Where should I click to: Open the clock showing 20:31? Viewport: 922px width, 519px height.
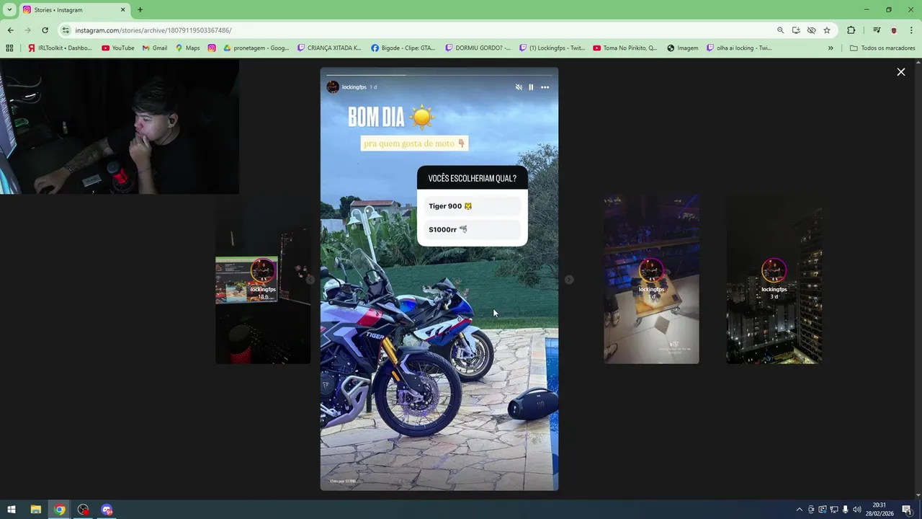(x=880, y=510)
